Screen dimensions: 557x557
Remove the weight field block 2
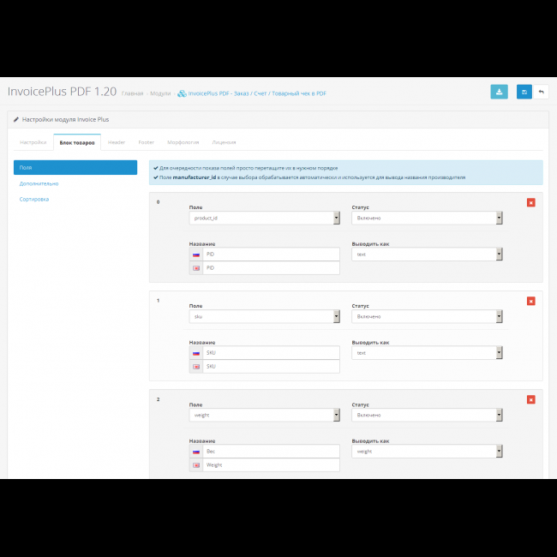(530, 399)
